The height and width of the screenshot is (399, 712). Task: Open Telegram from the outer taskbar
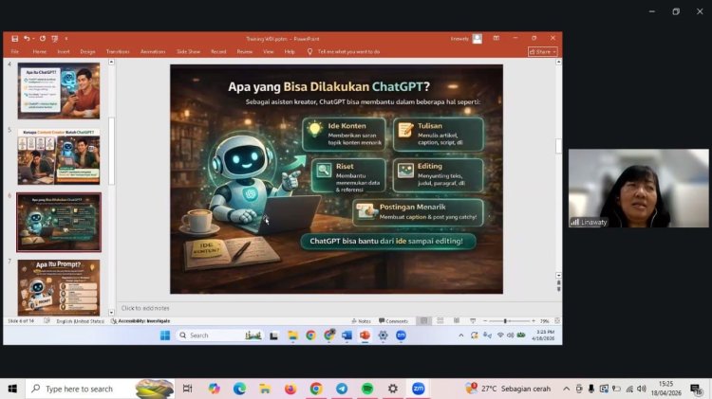[x=342, y=389]
